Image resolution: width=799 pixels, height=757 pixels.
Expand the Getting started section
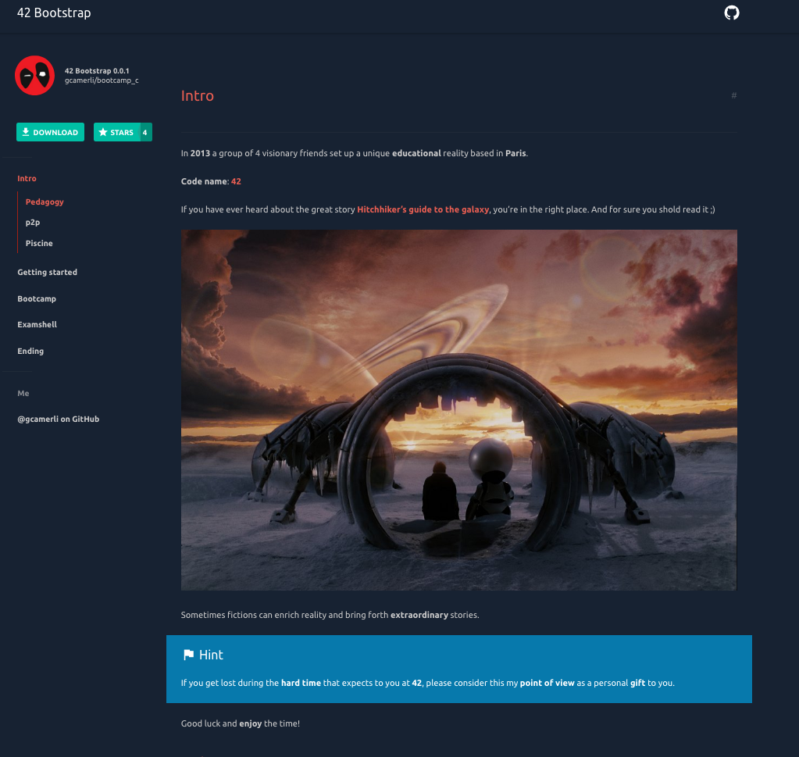pyautogui.click(x=48, y=273)
